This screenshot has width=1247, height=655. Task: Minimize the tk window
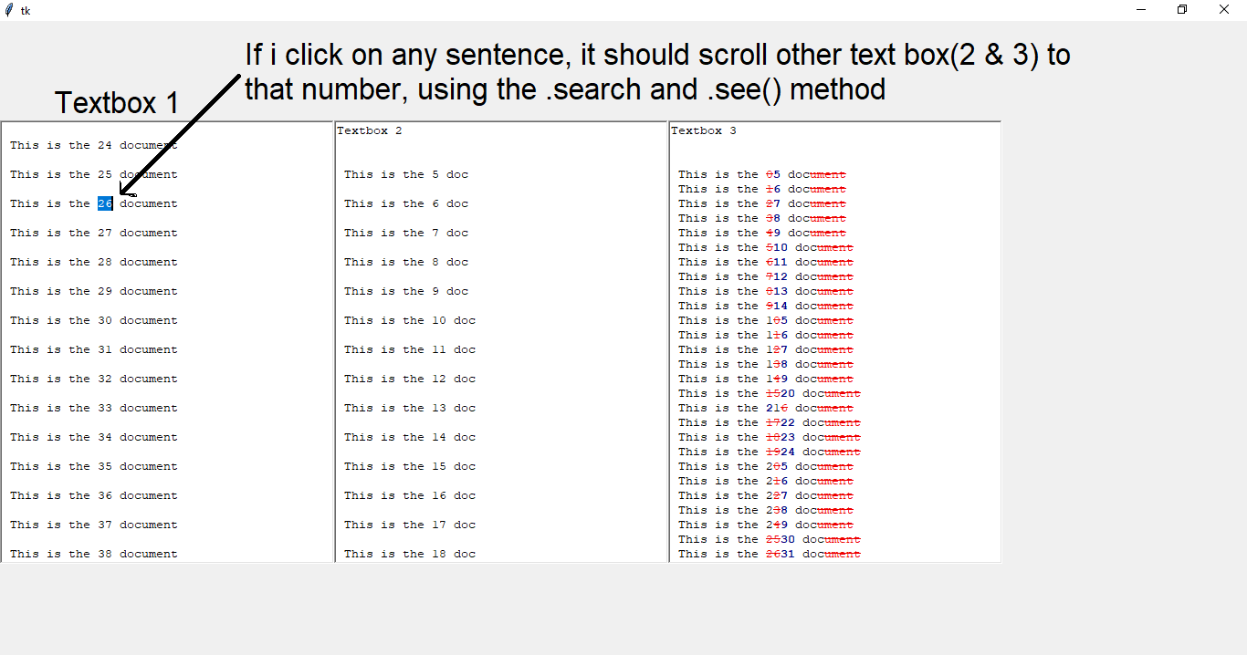point(1141,10)
